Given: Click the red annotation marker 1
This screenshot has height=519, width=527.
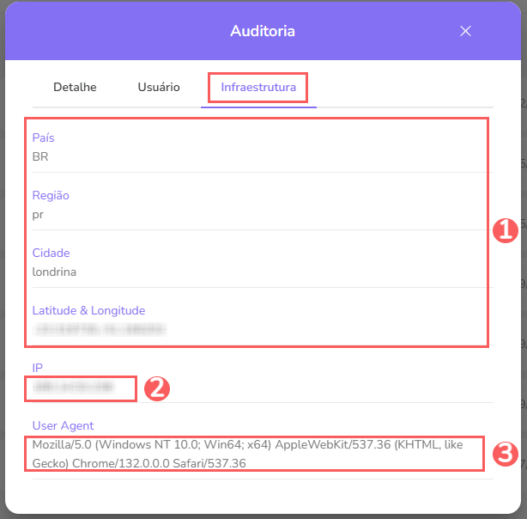Looking at the screenshot, I should tap(505, 230).
